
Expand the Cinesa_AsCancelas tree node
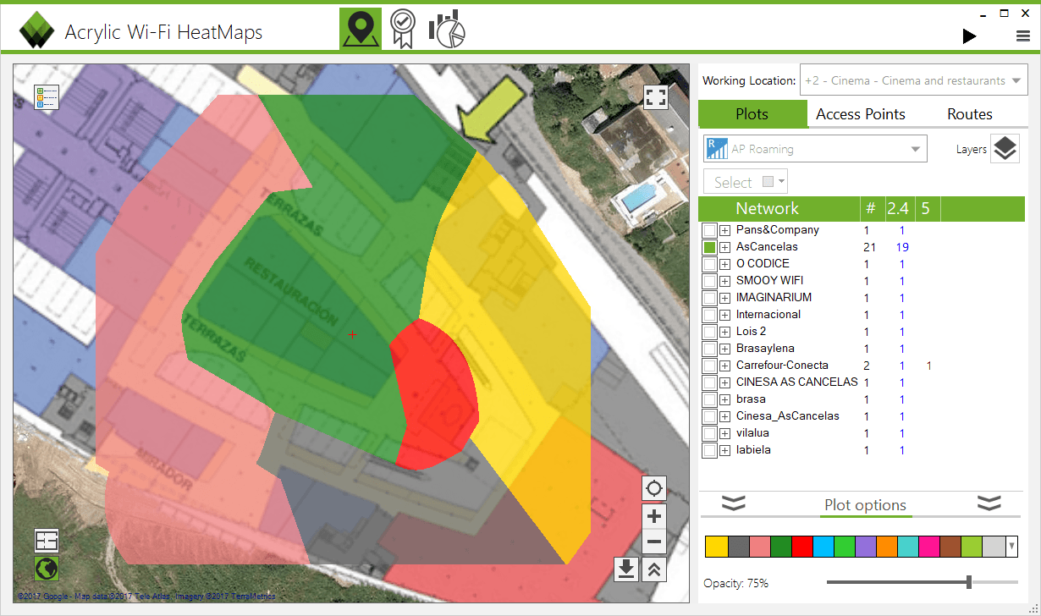click(x=725, y=416)
